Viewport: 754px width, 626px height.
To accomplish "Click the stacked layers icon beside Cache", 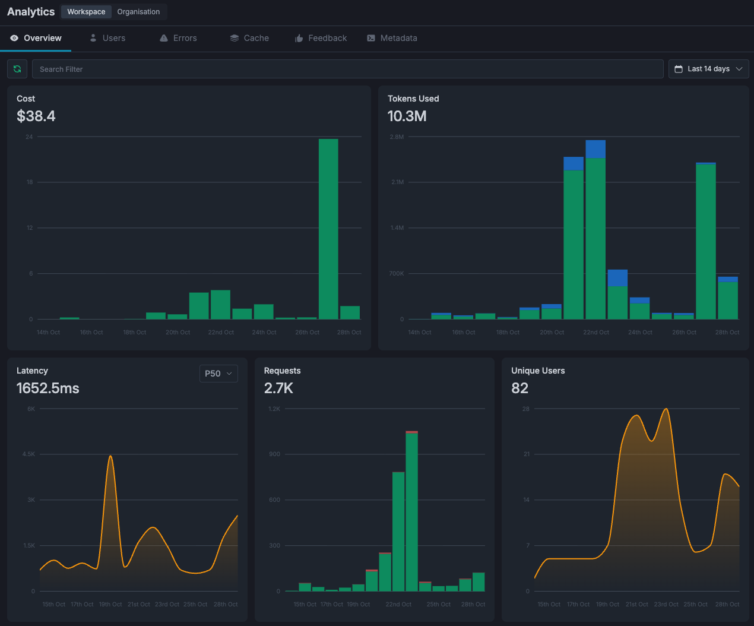I will [235, 38].
